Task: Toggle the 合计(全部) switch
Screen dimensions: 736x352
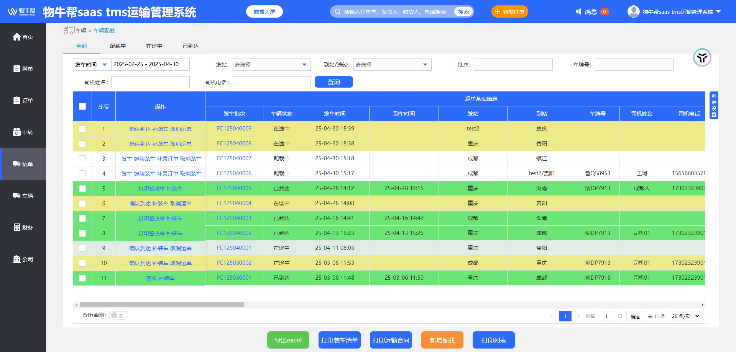Action: [x=118, y=315]
